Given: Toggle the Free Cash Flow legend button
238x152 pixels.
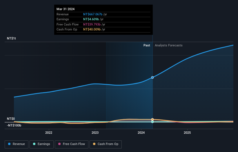Looking at the screenshot, I should (72, 144).
